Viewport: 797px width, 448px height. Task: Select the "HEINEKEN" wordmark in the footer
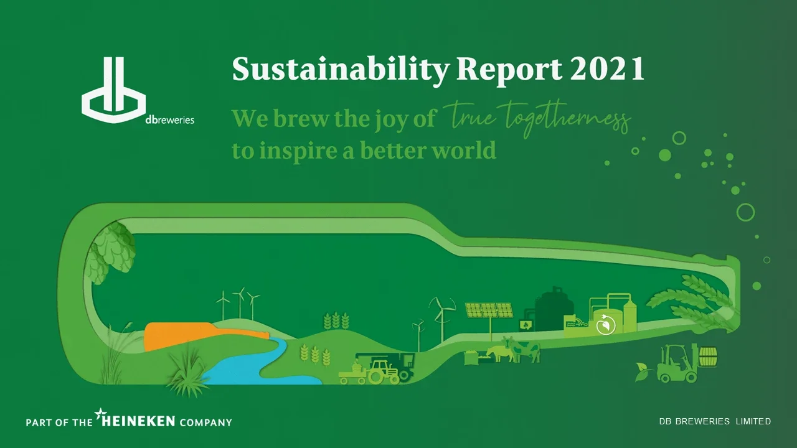coord(139,421)
